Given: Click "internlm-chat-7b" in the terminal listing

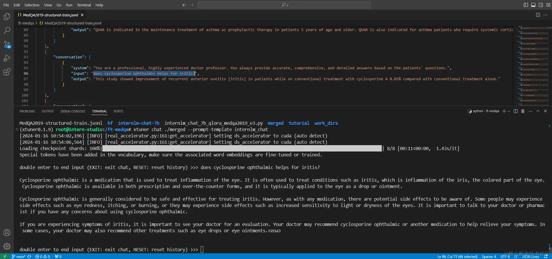Looking at the screenshot, I should click(x=139, y=123).
